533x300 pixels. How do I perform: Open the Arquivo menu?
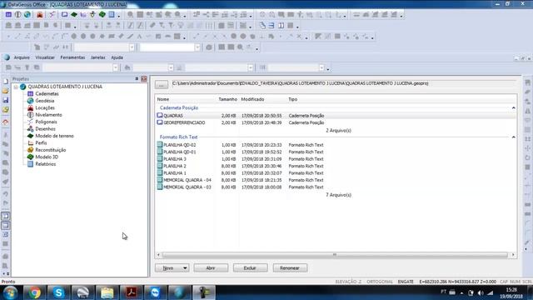pyautogui.click(x=22, y=57)
